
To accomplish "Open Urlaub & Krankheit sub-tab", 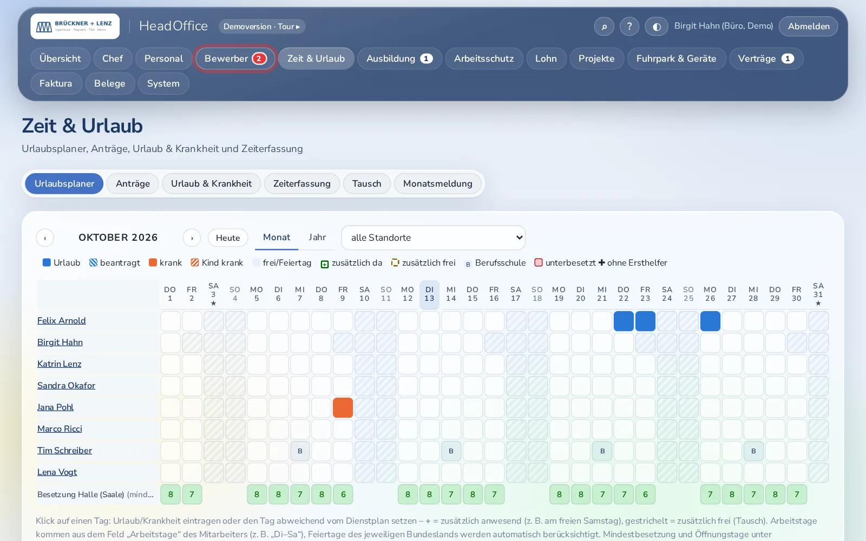I will 212,183.
